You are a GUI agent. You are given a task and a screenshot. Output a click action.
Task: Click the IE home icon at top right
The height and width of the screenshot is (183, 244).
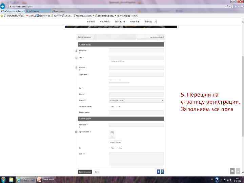click(236, 6)
